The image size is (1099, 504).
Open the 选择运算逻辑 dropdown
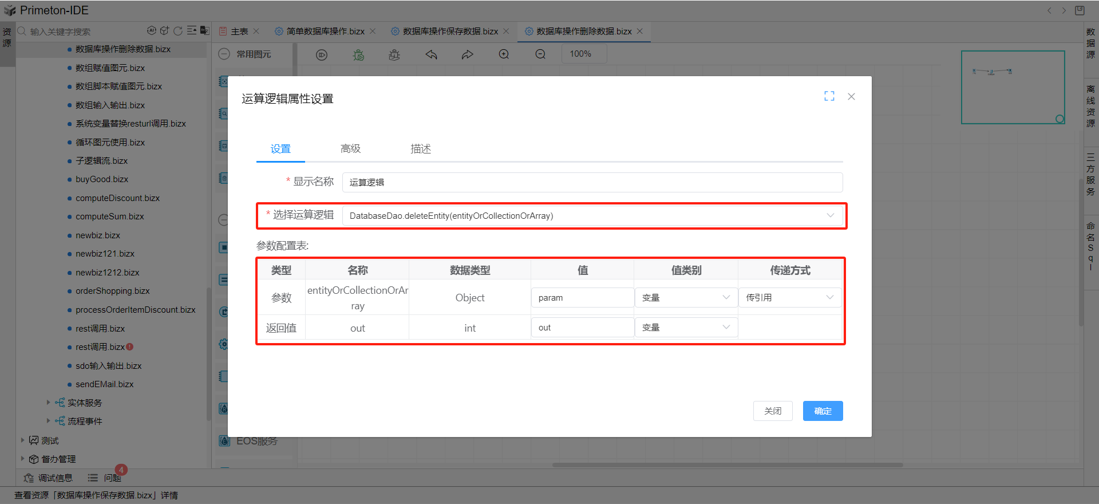tap(592, 216)
